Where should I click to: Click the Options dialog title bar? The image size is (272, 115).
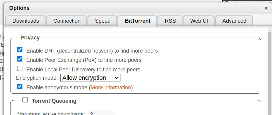[x=134, y=8]
